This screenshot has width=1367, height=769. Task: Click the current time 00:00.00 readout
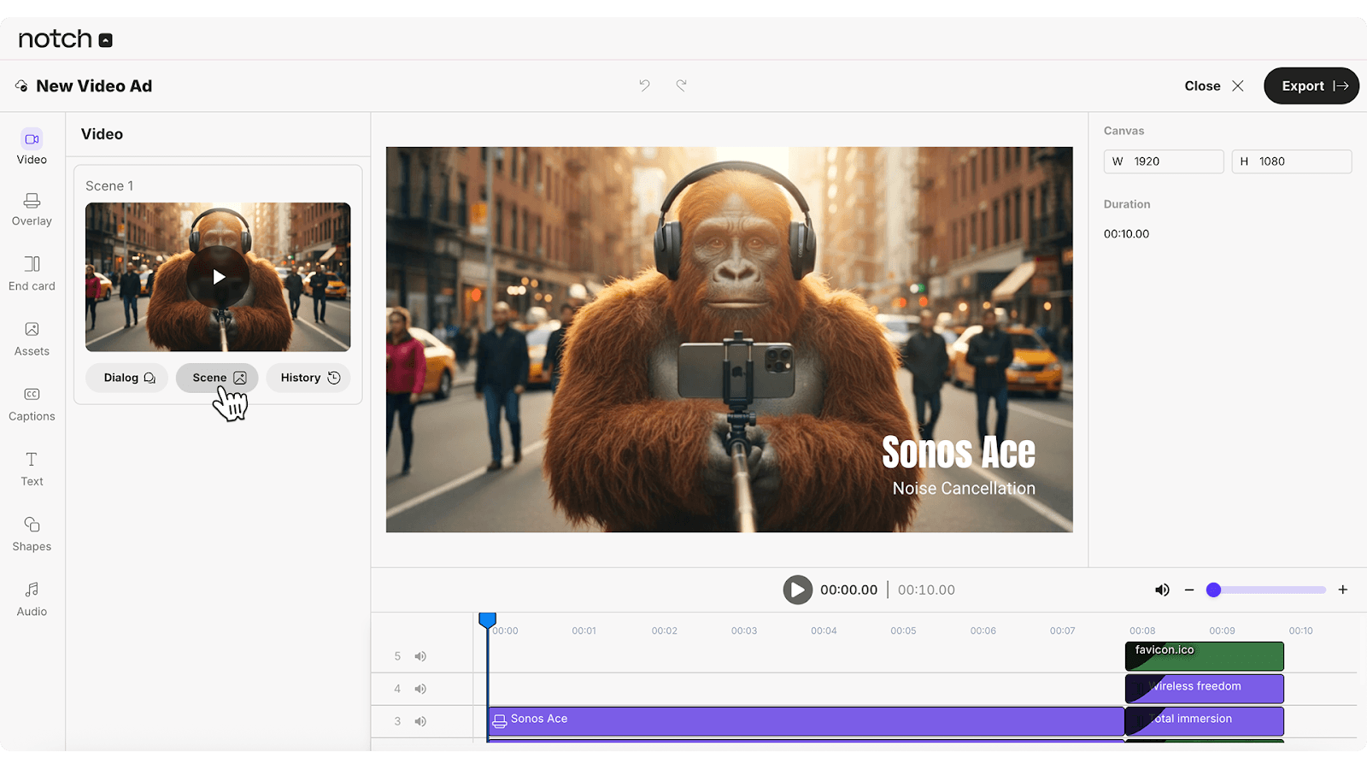click(x=848, y=590)
